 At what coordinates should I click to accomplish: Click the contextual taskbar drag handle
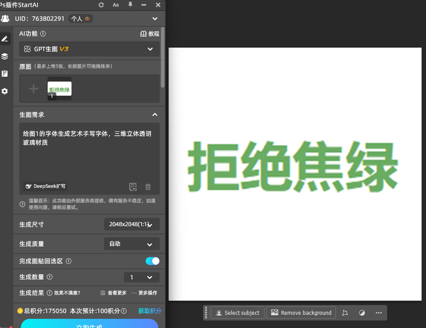point(206,313)
